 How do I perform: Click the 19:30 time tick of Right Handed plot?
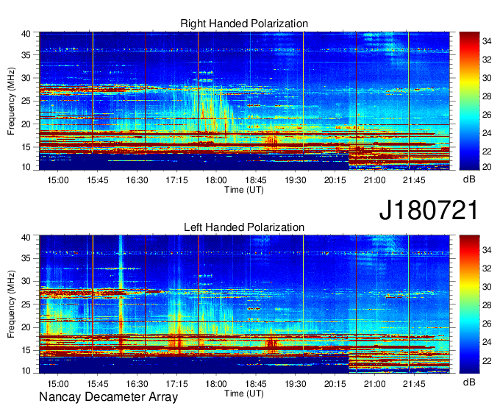(296, 180)
